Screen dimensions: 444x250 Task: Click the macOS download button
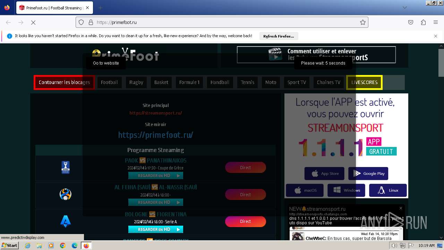point(305,190)
